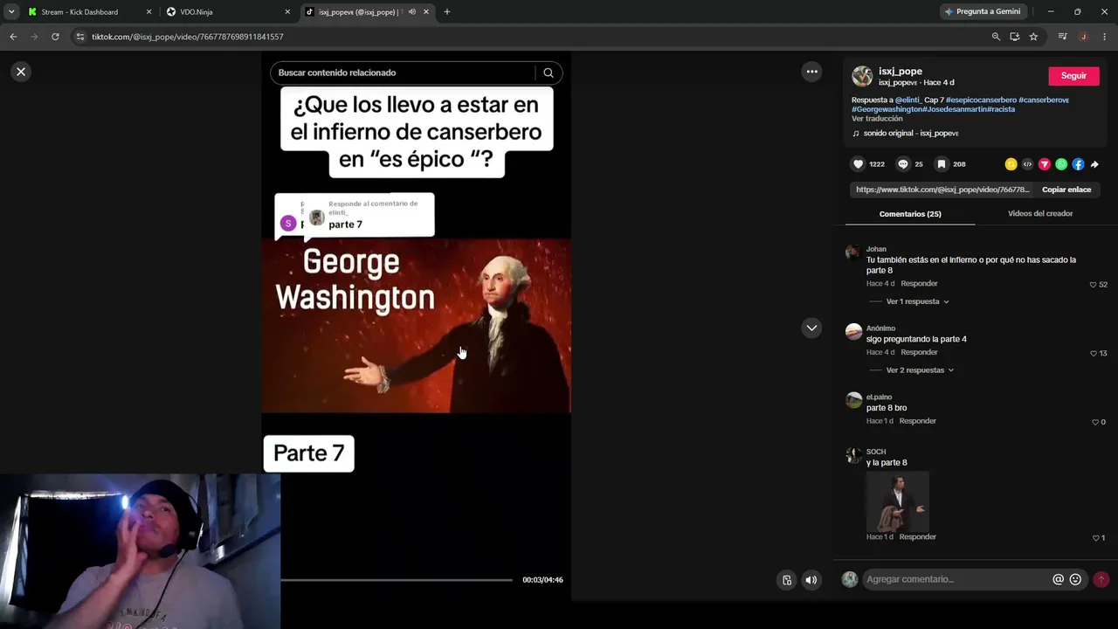Expand Ver 2 respuestas under Anónimo's comment
The height and width of the screenshot is (629, 1118).
[x=920, y=370]
